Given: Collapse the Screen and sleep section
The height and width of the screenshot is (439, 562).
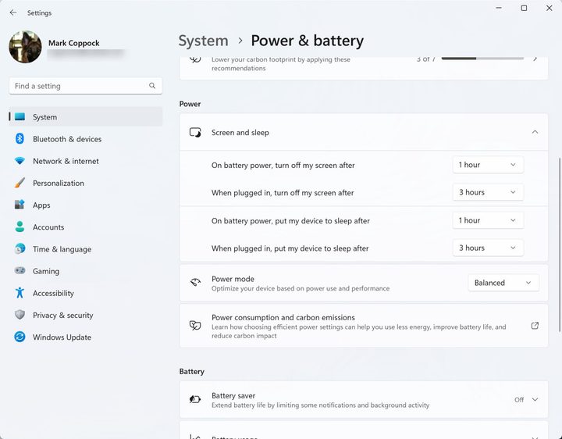Looking at the screenshot, I should tap(535, 132).
